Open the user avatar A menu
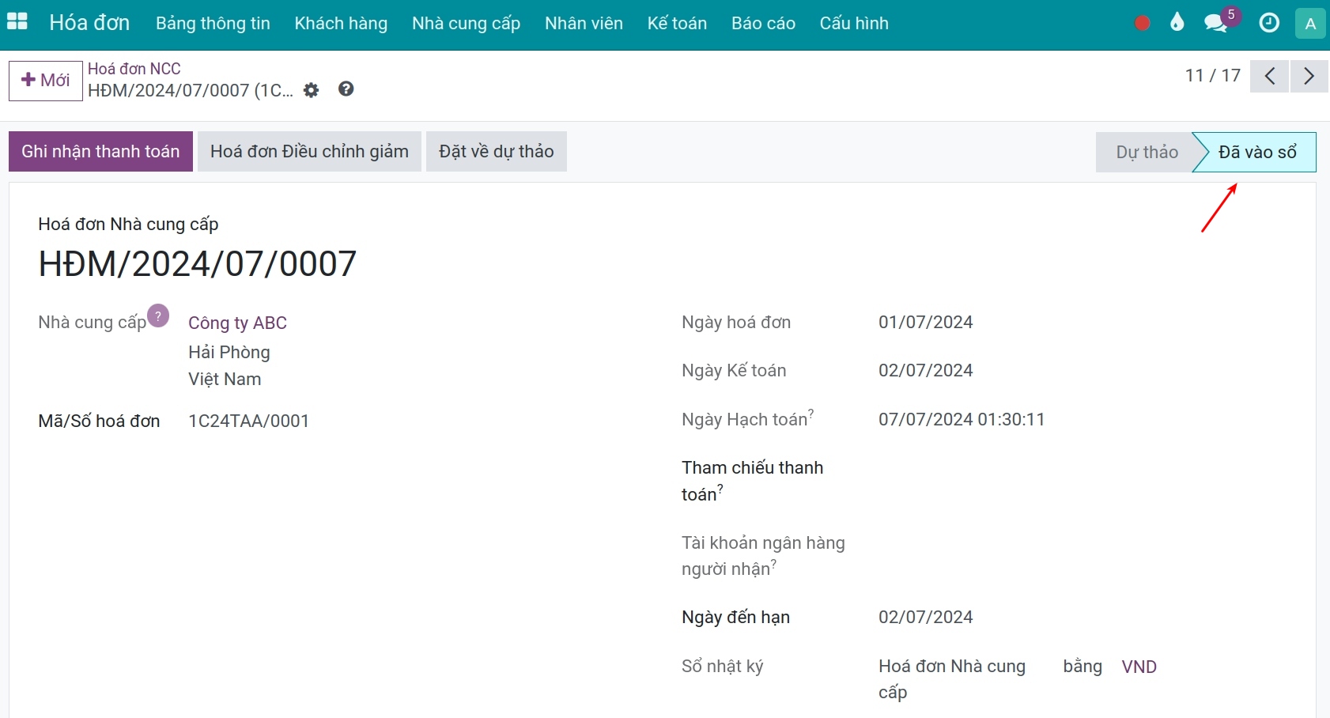Screen dimensions: 1330x718 coord(1310,23)
